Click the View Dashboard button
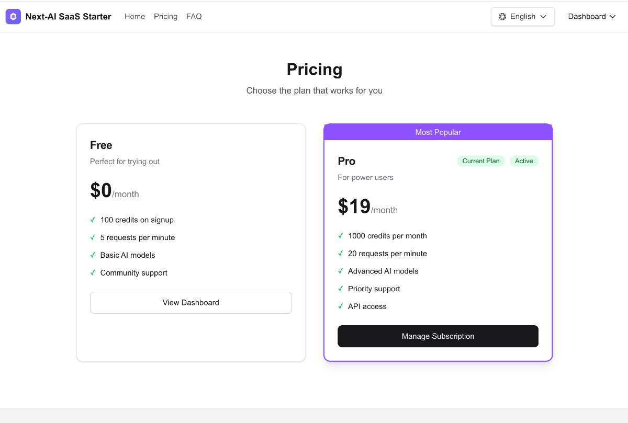 [190, 302]
